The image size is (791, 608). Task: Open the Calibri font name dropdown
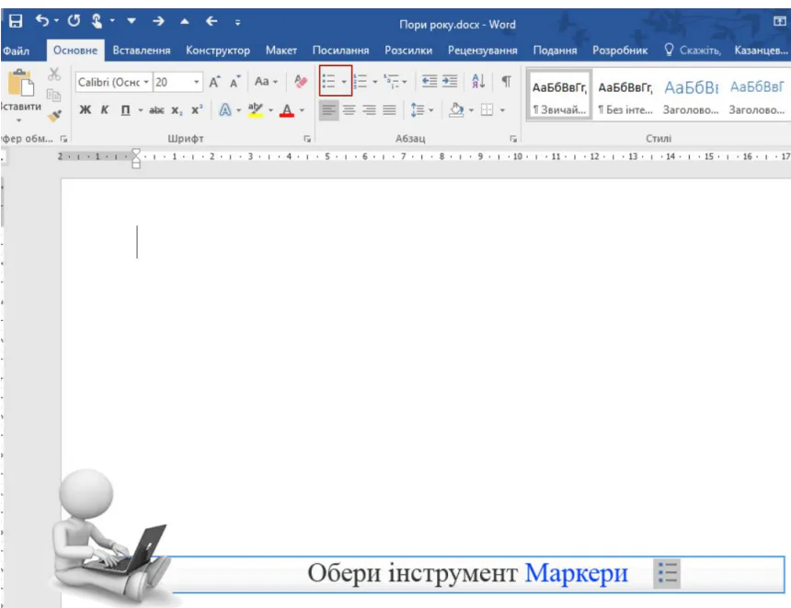click(x=146, y=83)
